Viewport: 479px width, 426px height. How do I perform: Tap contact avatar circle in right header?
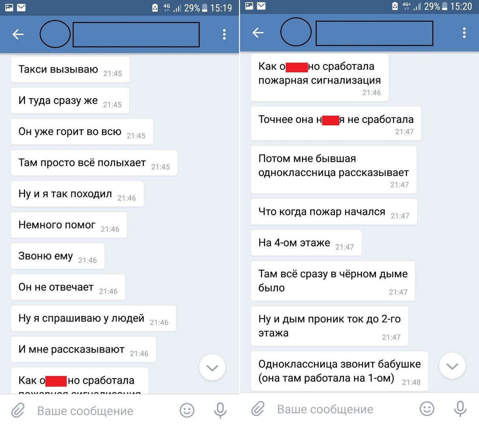pos(296,32)
